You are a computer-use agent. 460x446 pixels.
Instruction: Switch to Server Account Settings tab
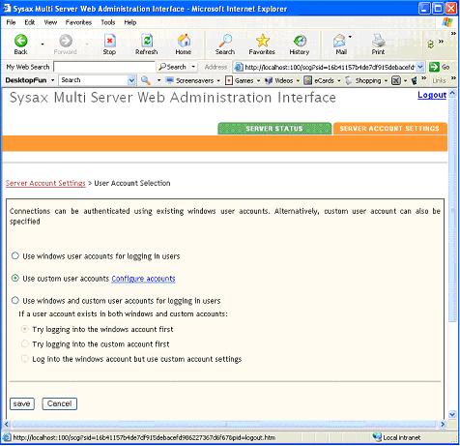coord(389,129)
